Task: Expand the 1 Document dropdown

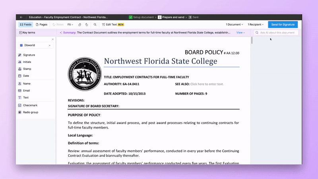Action: 234,25
